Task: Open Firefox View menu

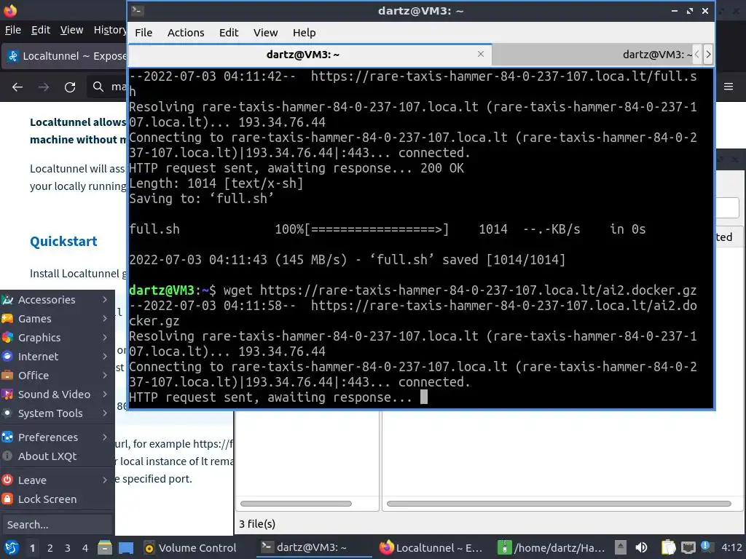Action: [72, 30]
